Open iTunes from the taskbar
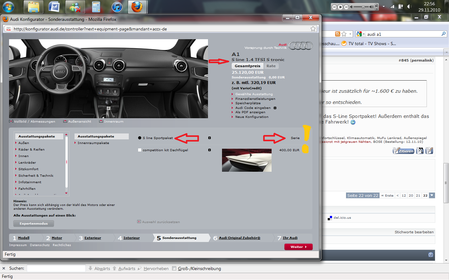The image size is (449, 280). click(117, 7)
